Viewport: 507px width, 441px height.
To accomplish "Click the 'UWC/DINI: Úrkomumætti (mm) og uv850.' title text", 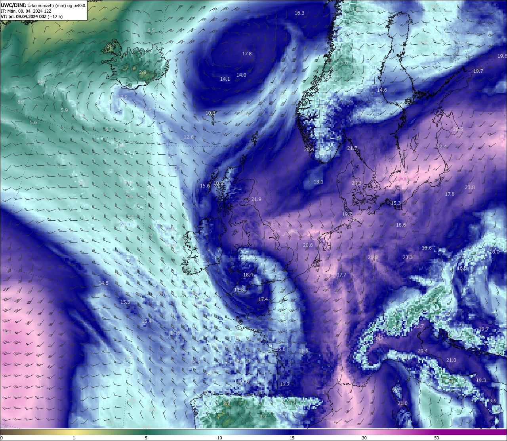I will pyautogui.click(x=44, y=5).
